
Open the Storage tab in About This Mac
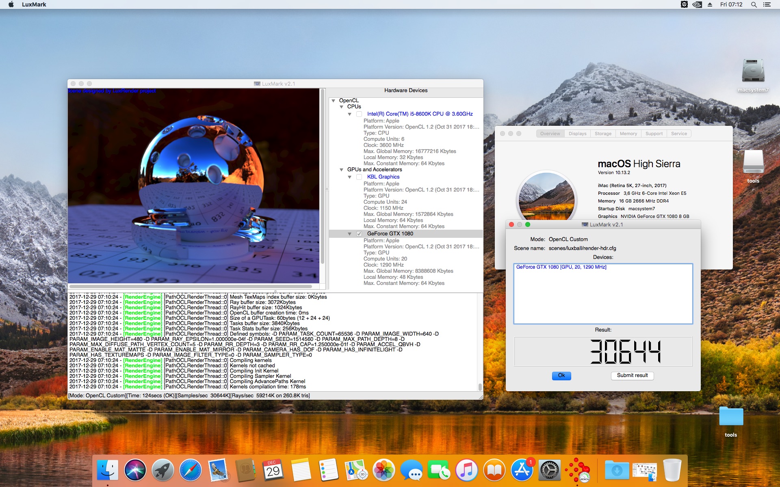[603, 134]
